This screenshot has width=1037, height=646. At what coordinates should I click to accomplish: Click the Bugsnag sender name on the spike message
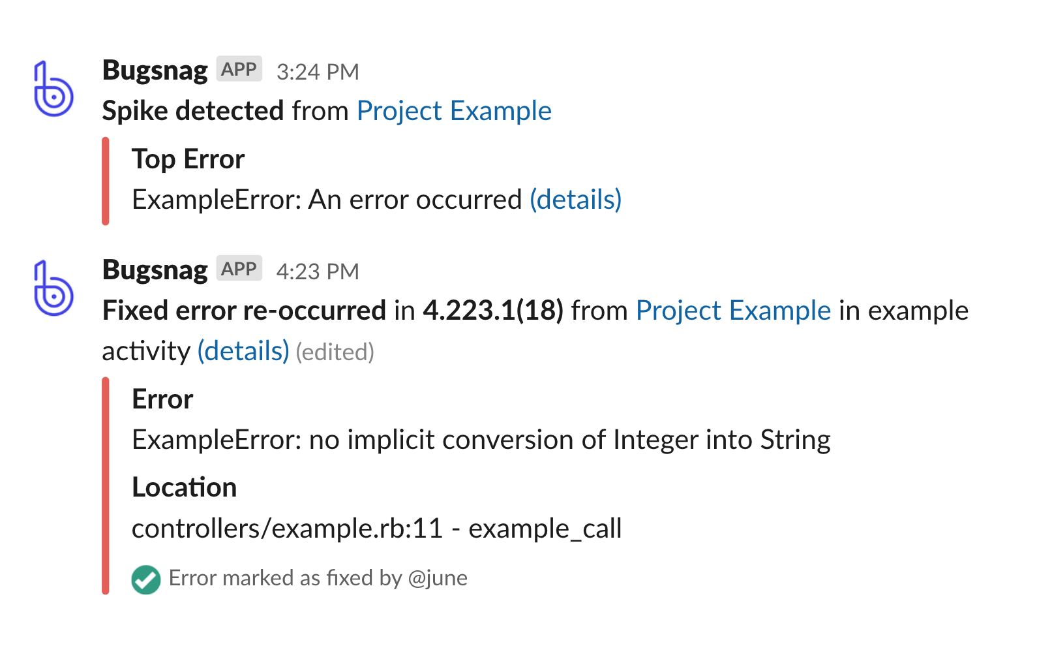pos(155,70)
